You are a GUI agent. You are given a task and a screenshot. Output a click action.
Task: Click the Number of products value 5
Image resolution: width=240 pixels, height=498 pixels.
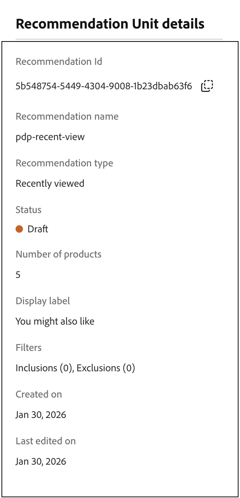pos(17,275)
